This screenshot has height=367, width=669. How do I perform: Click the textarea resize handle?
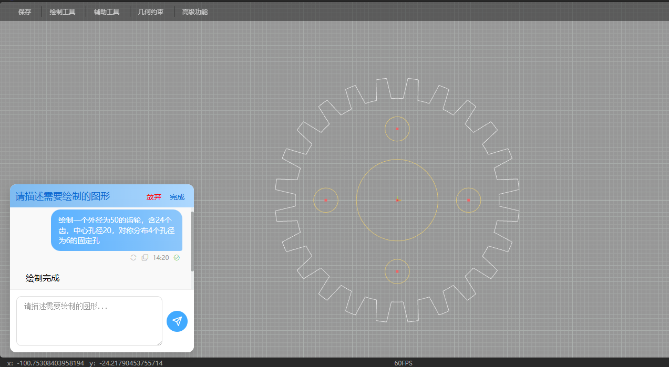click(x=159, y=343)
